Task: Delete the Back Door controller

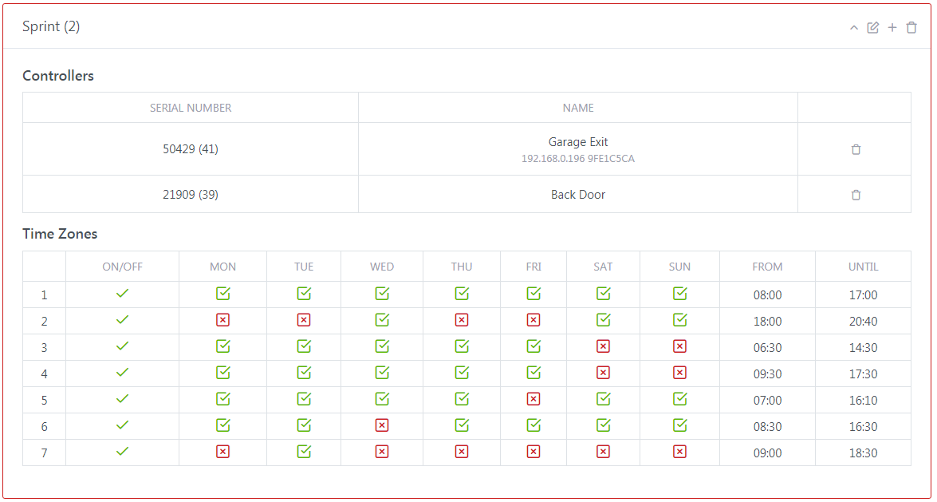Action: point(856,195)
